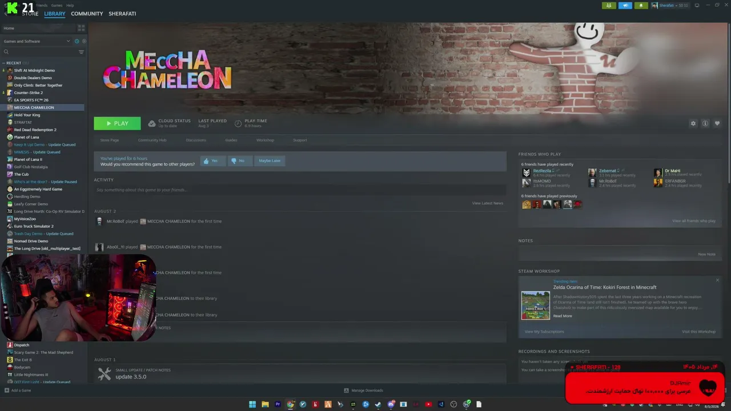Open the game settings gear icon
Image resolution: width=731 pixels, height=411 pixels.
point(693,123)
